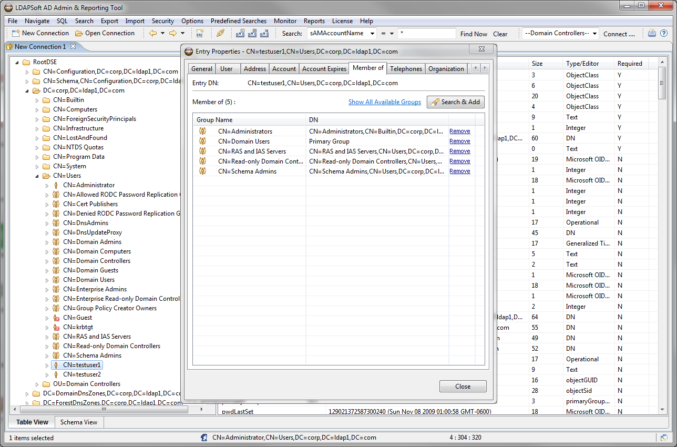Click the Entry Properties dialog title icon
This screenshot has width=677, height=447.
coord(189,51)
